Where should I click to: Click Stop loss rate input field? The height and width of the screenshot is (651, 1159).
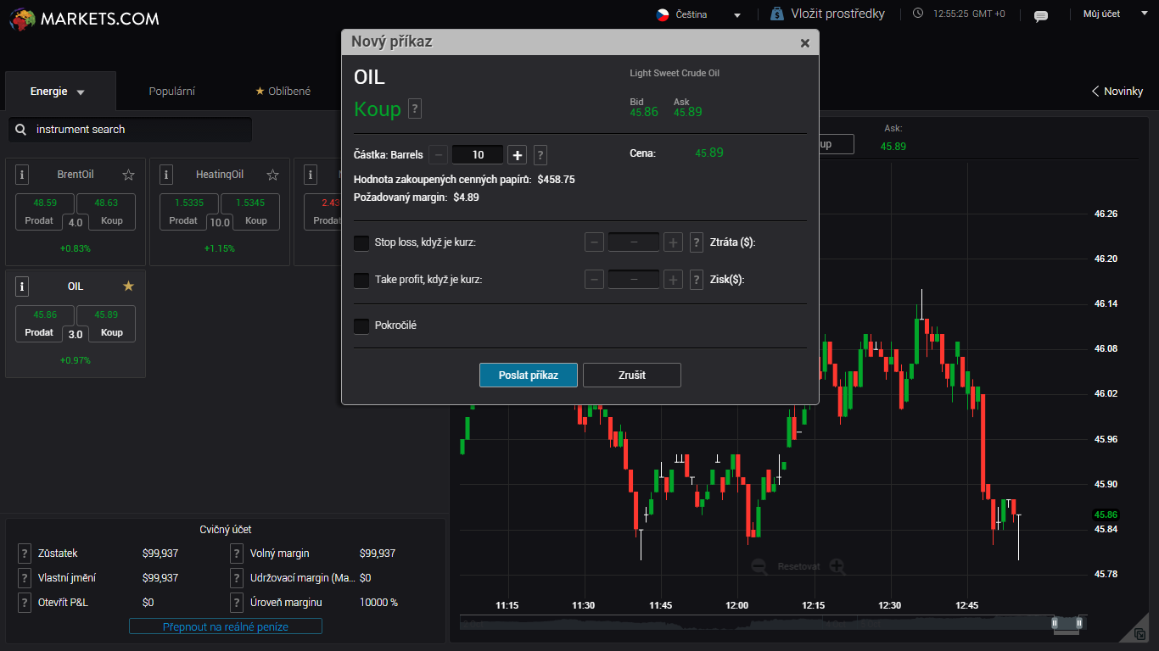634,242
